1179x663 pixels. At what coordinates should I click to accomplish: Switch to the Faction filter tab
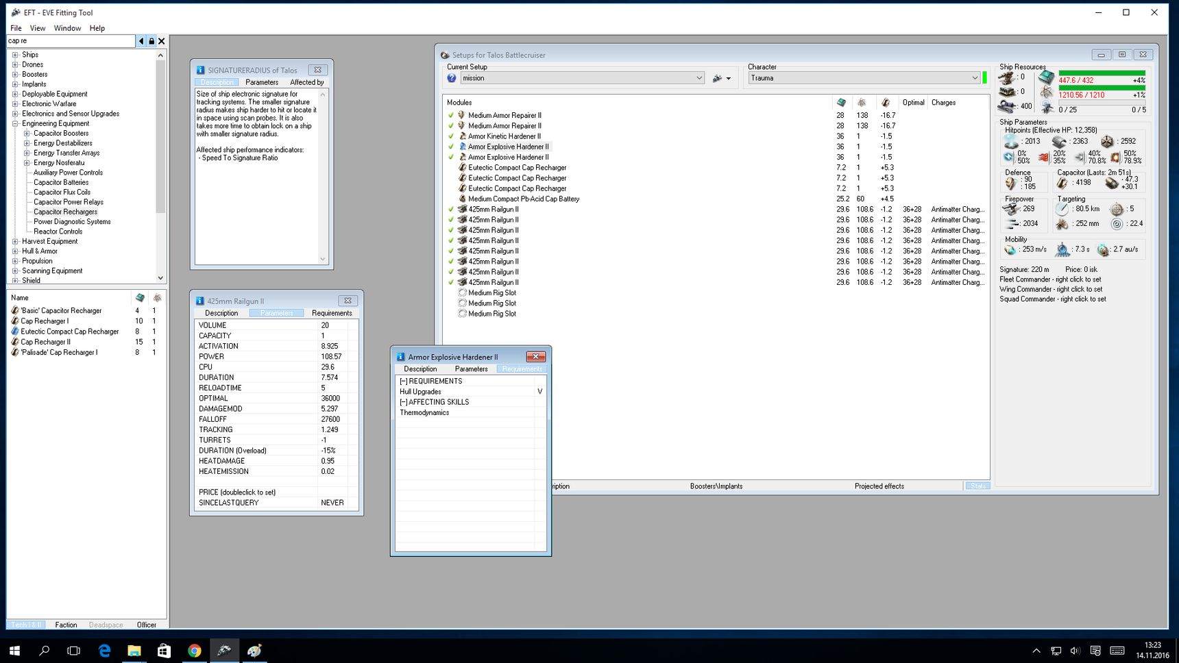pos(66,625)
